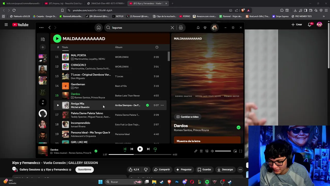Open Spotify notifications bell
The width and height of the screenshot is (330, 186).
[198, 28]
